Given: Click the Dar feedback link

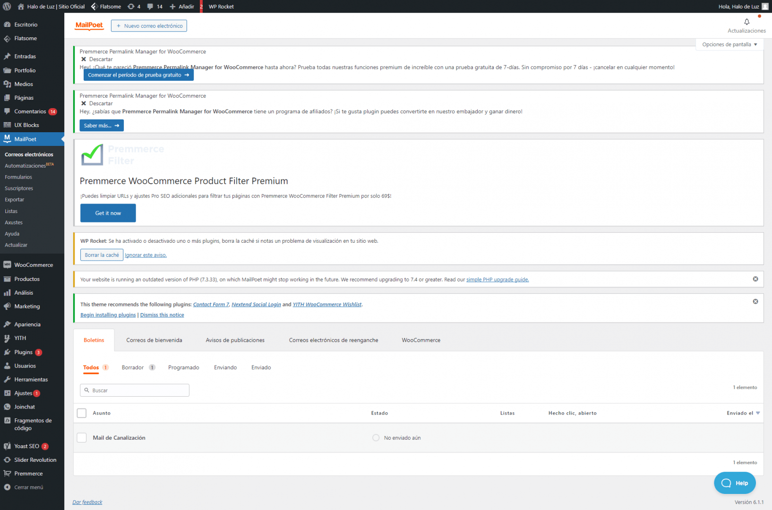Looking at the screenshot, I should coord(87,502).
